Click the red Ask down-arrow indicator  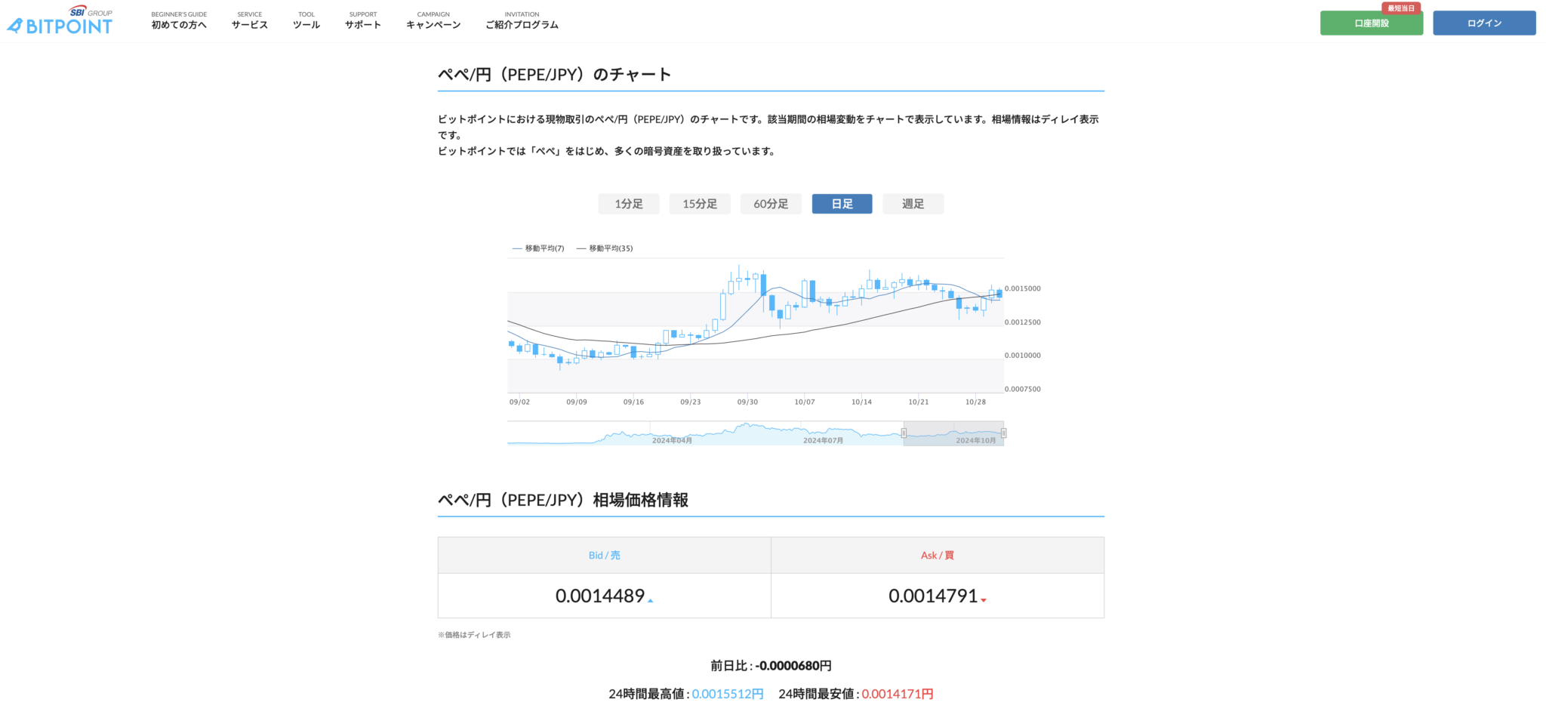coord(984,600)
